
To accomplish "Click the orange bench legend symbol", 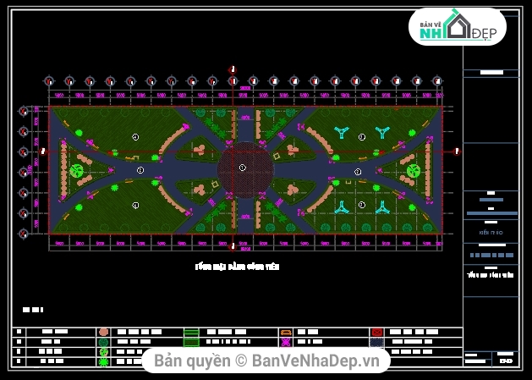I will (286, 333).
